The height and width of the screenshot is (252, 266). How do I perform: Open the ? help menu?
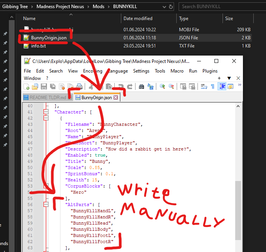pos(47,78)
